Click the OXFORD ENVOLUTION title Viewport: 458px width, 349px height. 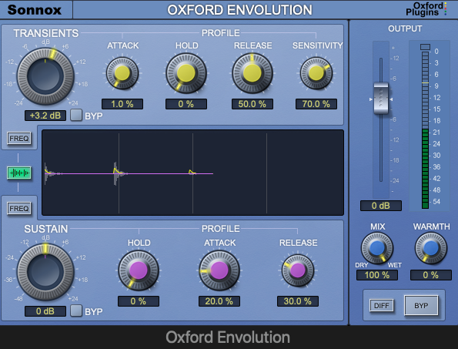pos(239,10)
